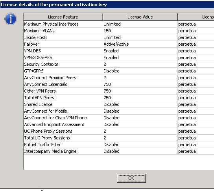Select the AnyConnect Premium Peers row

[119, 78]
